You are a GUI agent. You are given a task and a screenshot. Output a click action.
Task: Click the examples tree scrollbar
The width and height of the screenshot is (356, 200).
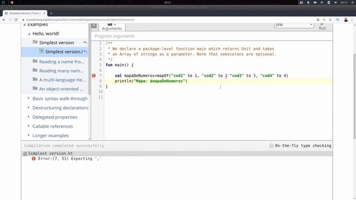pyautogui.click(x=90, y=59)
